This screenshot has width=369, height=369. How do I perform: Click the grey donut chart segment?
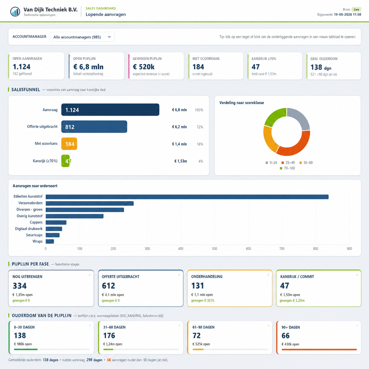pyautogui.click(x=300, y=118)
